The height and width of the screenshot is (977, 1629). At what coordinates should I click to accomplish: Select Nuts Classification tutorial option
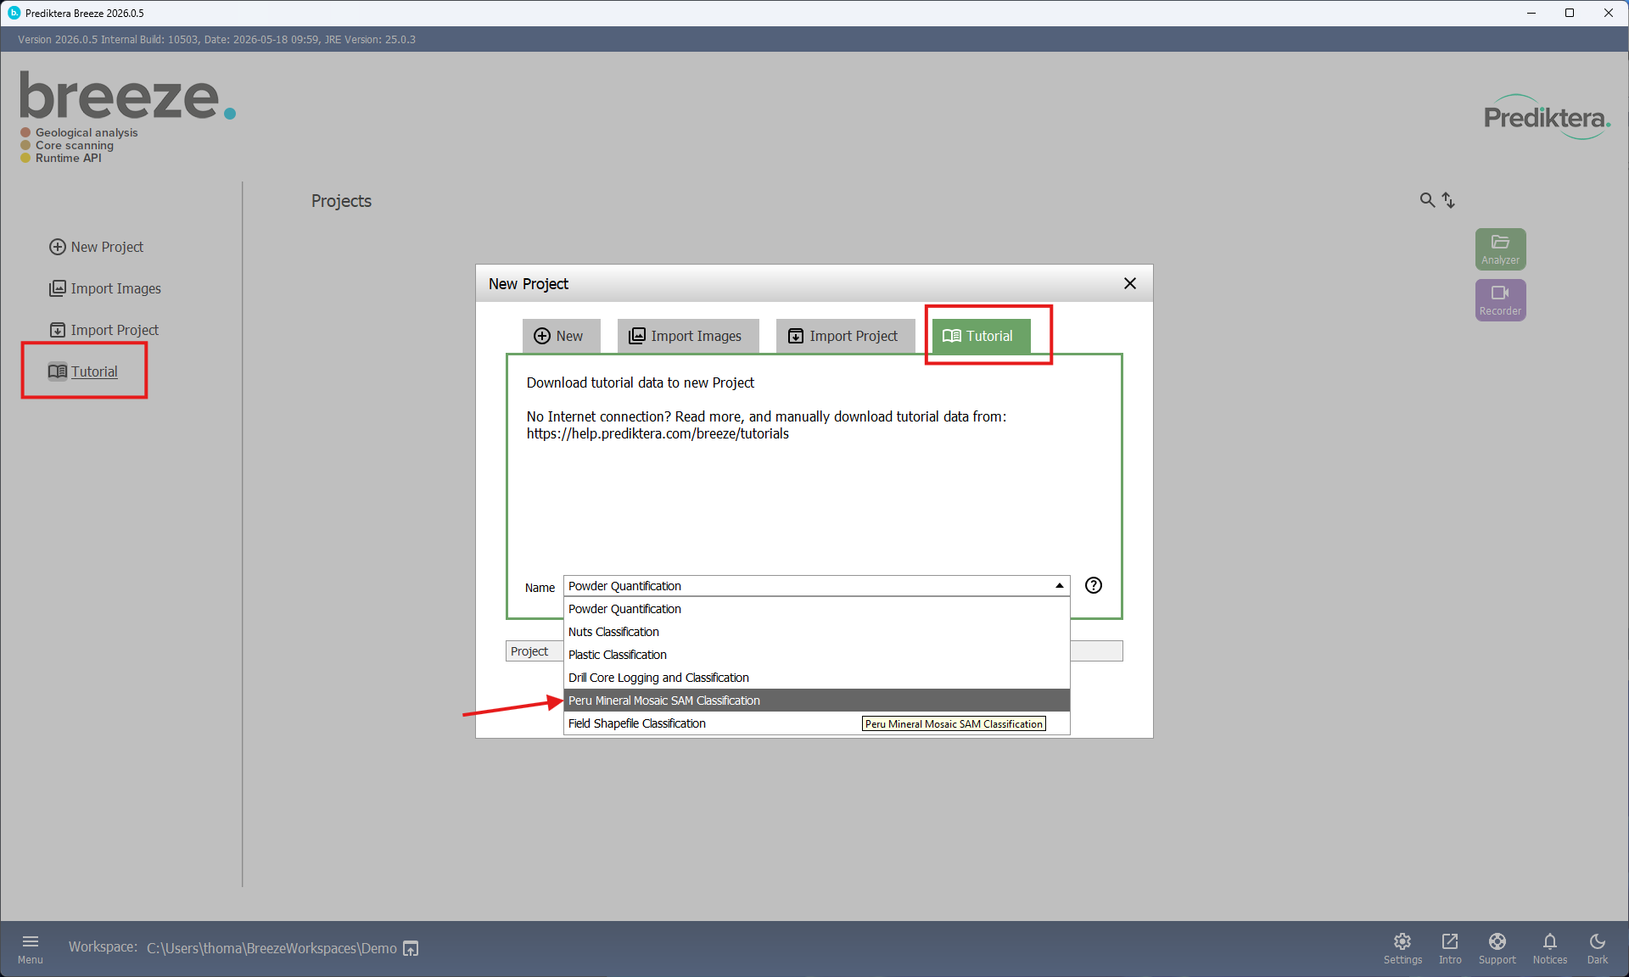point(816,632)
